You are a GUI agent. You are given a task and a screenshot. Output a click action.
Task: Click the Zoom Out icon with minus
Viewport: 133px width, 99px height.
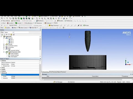[45, 18]
